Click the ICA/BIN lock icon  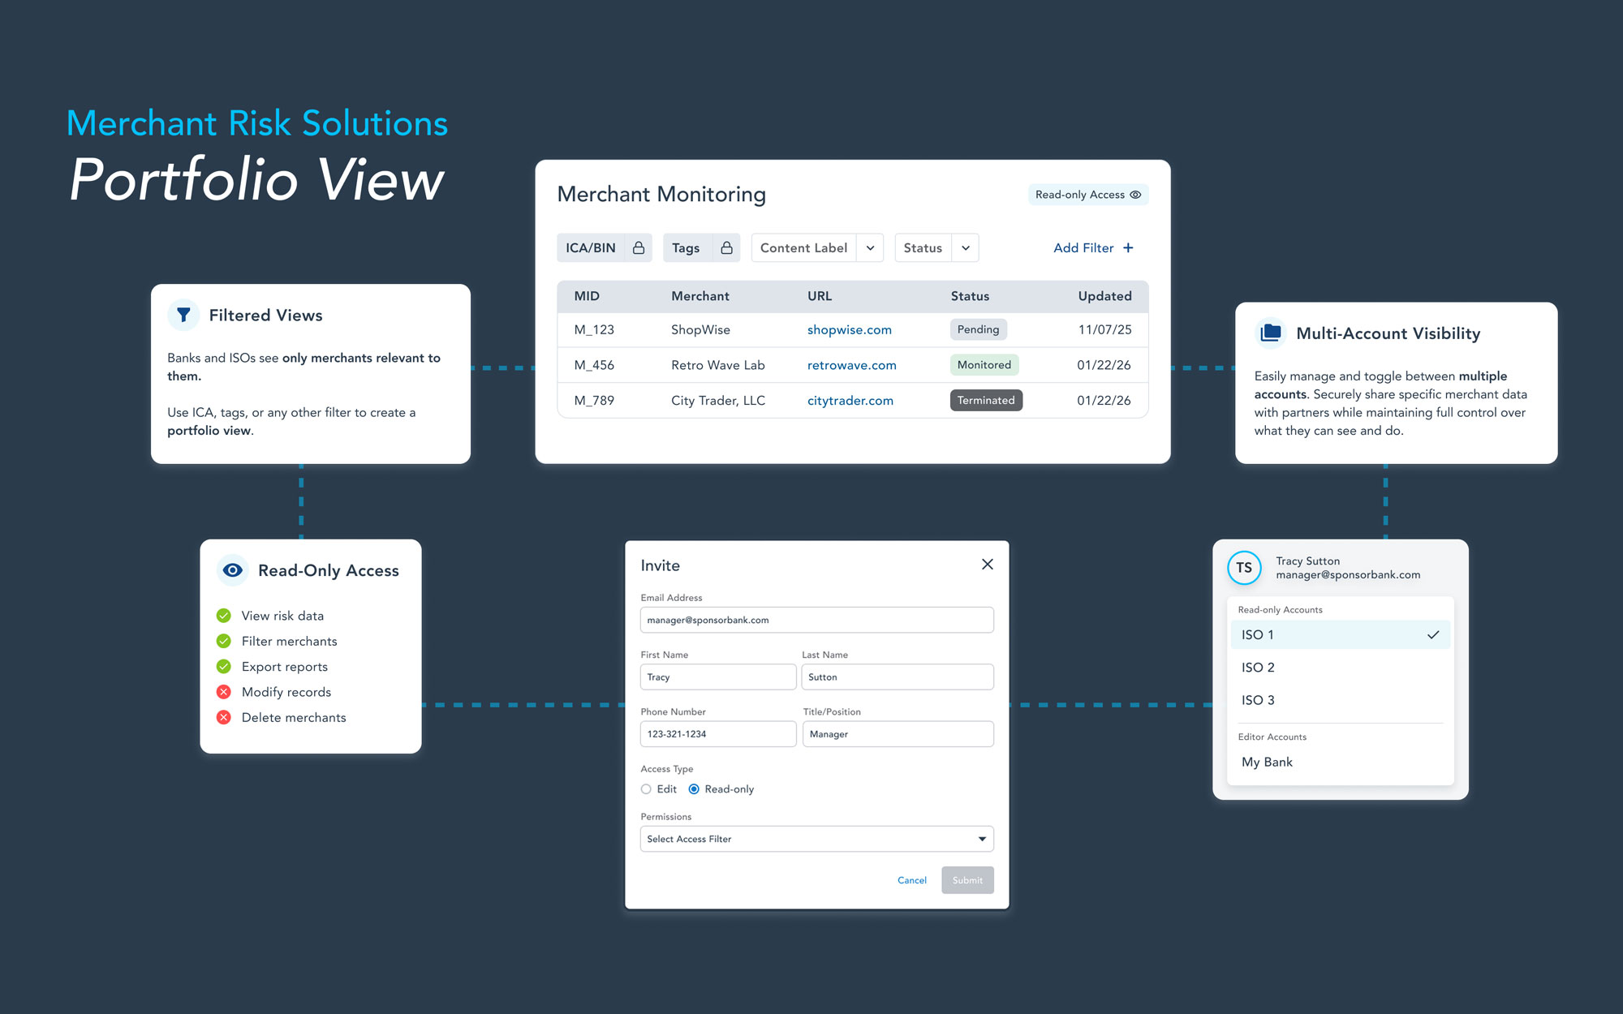pyautogui.click(x=639, y=247)
